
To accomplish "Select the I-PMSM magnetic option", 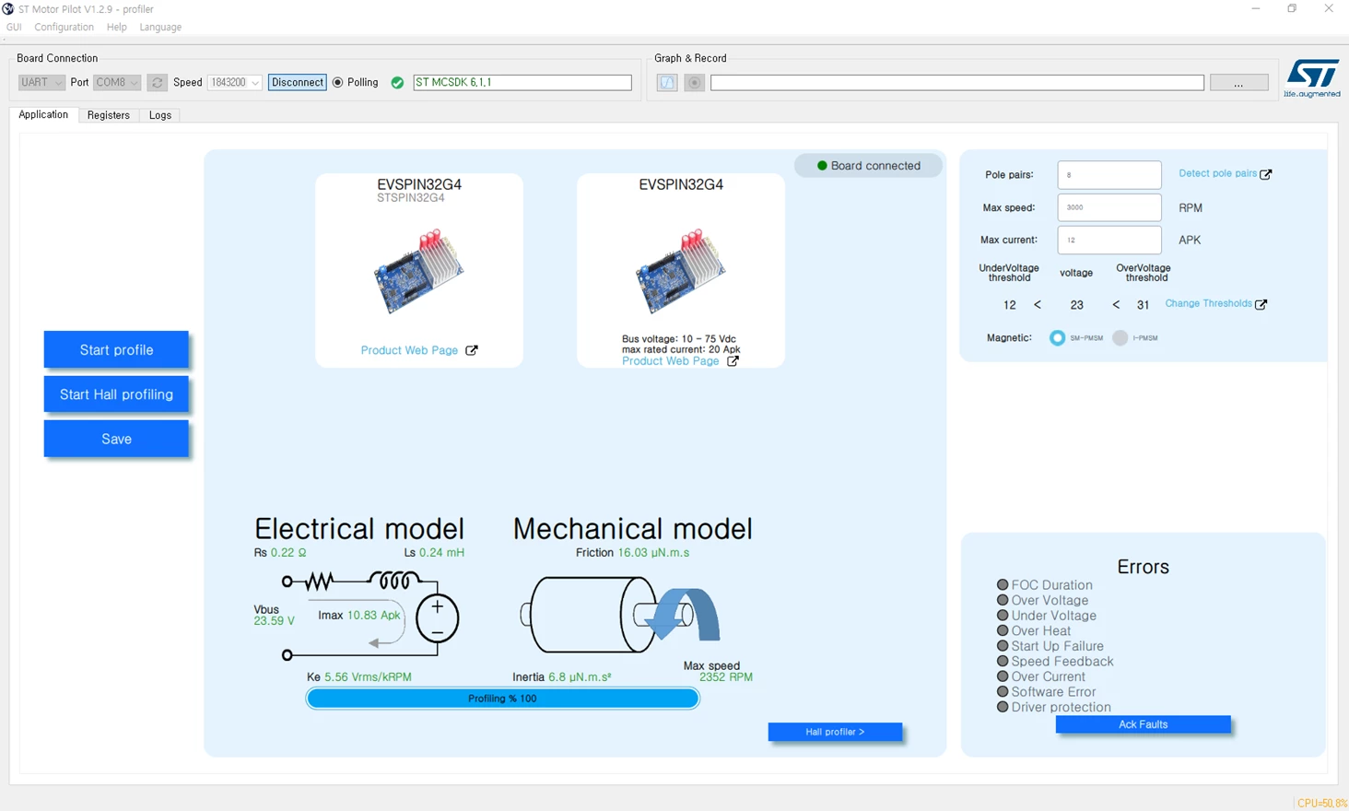I will coord(1120,338).
